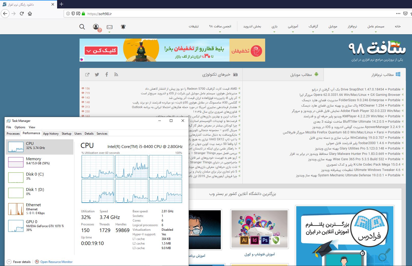Image resolution: width=412 pixels, height=266 pixels.
Task: Open KMPlayer 4.2.2.29 link
Action: point(352,116)
